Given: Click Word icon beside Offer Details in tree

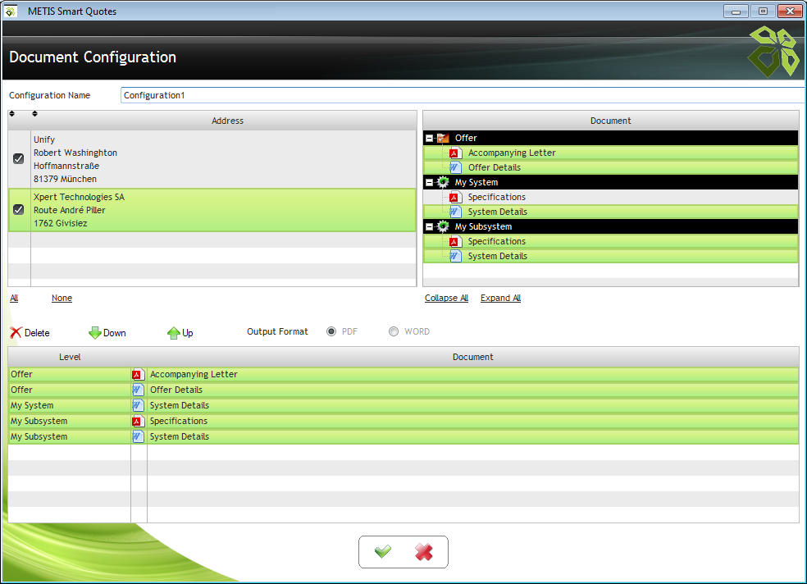Looking at the screenshot, I should tap(456, 167).
